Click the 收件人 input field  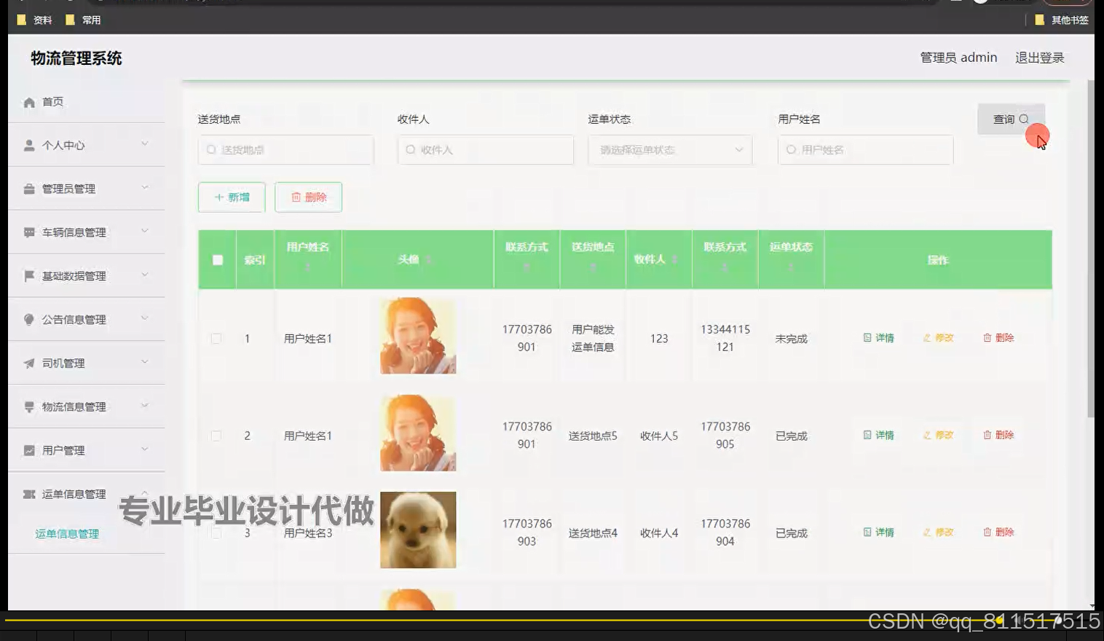485,150
